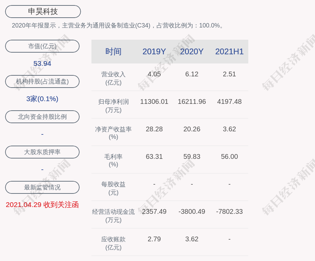The image size is (315, 261).
Task: Click the 每股收益(元) row label
Action: 113,188
